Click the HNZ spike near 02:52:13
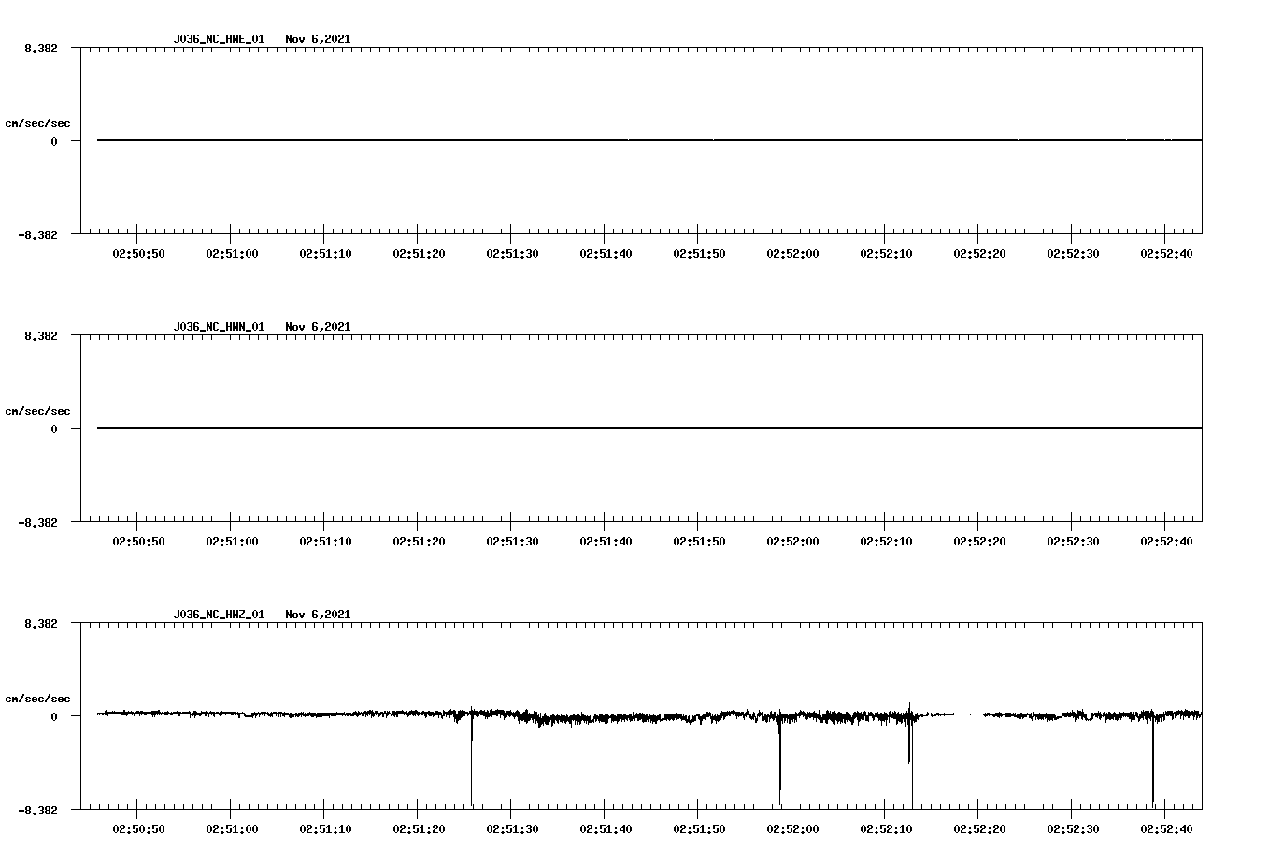The width and height of the screenshot is (1269, 863). (x=910, y=755)
